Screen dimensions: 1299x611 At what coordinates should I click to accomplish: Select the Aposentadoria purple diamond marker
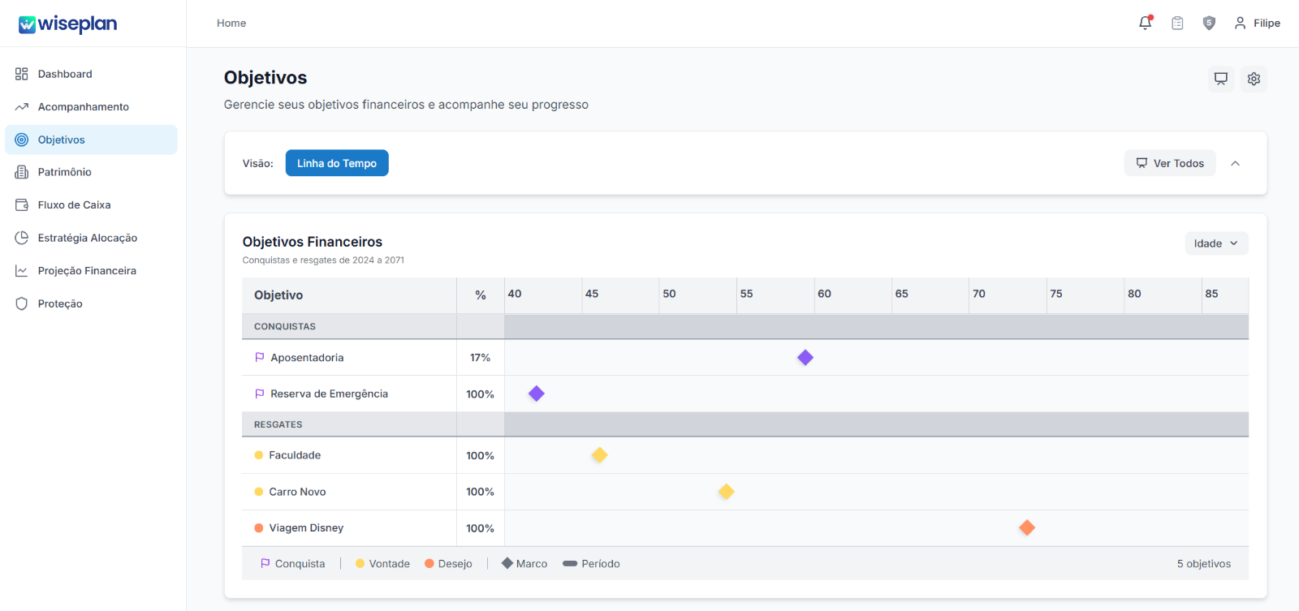(805, 357)
